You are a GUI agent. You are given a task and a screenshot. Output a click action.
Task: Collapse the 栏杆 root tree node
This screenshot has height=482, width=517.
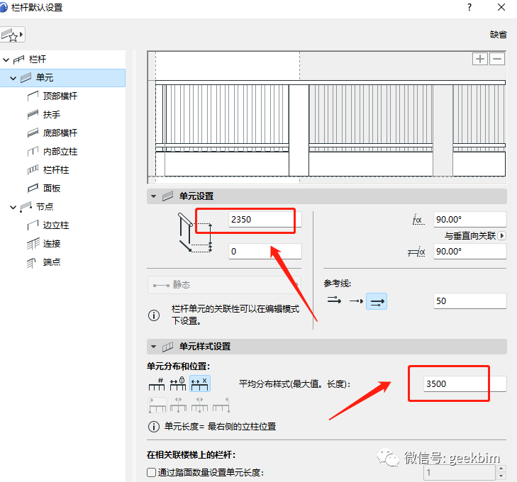point(6,59)
